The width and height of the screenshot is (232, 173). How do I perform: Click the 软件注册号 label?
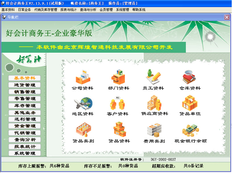pos(132,159)
